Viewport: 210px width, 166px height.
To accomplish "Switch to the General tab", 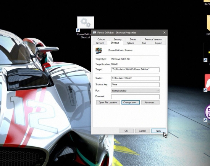I will click(100, 43).
